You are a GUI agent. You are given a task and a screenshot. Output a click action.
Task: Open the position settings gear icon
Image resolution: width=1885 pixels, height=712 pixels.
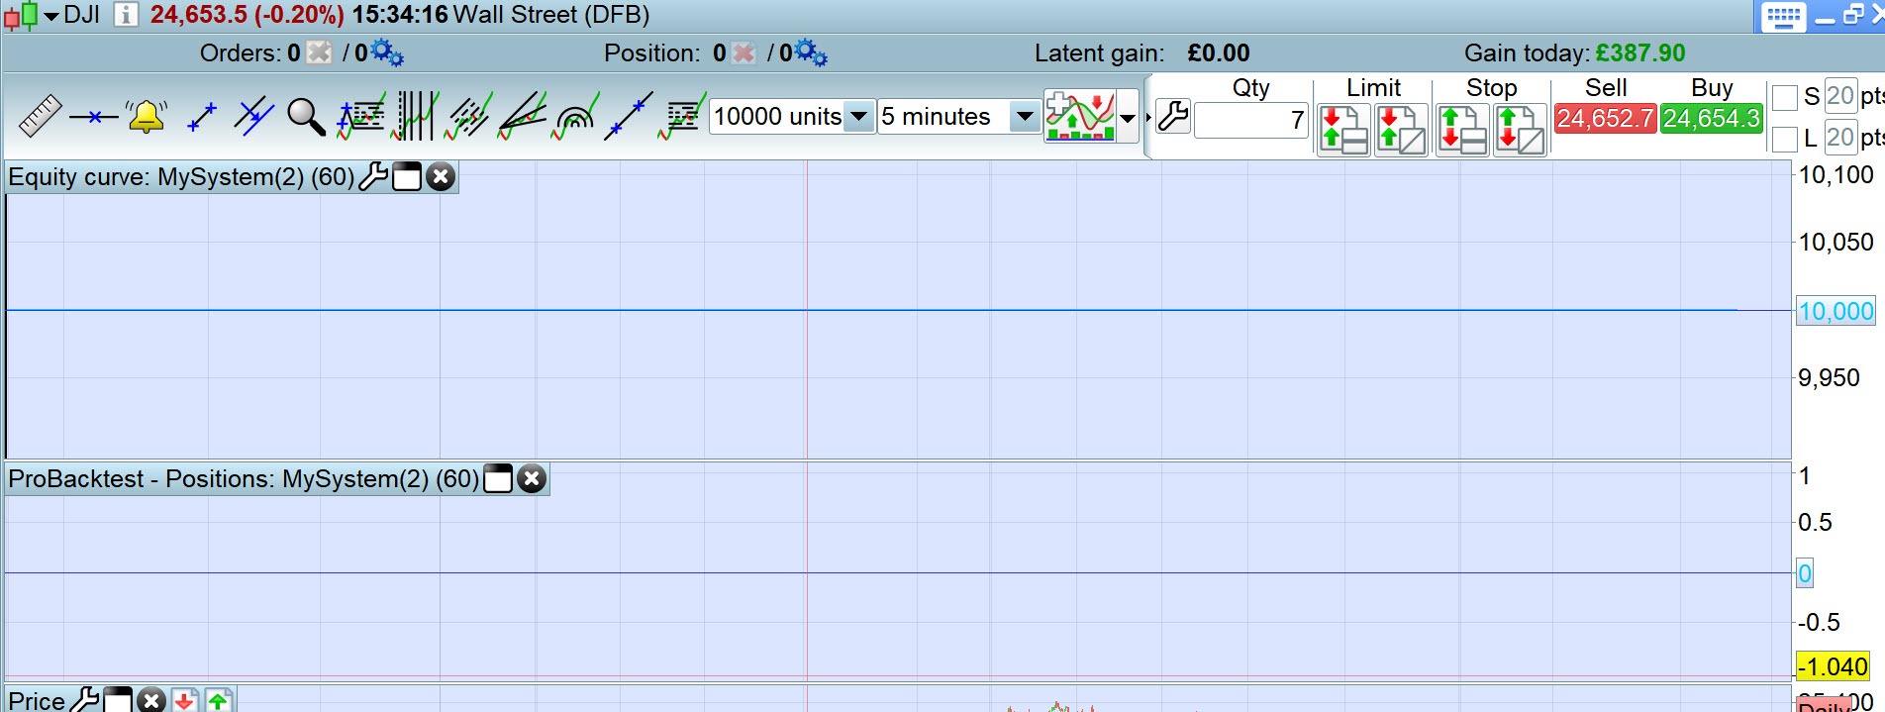[811, 52]
